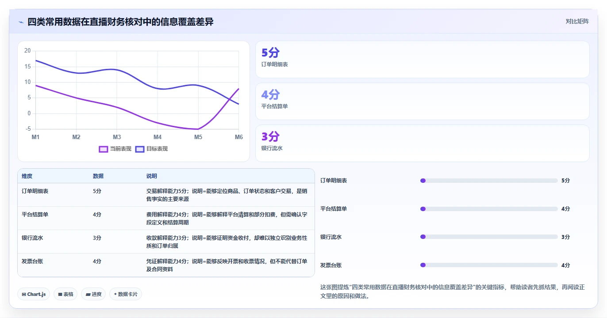Click the -5 value on chart y-axis
Viewport: 607px width, 318px height.
[28, 129]
